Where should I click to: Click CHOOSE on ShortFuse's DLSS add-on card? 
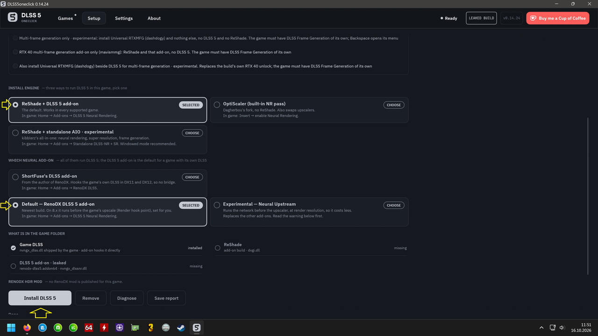coord(192,177)
